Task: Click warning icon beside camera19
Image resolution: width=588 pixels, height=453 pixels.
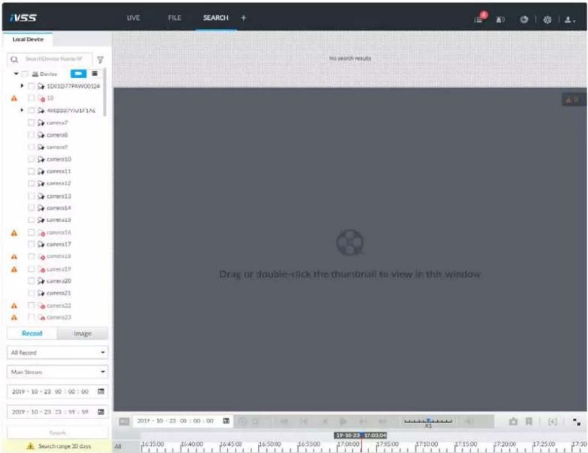Action: click(14, 269)
